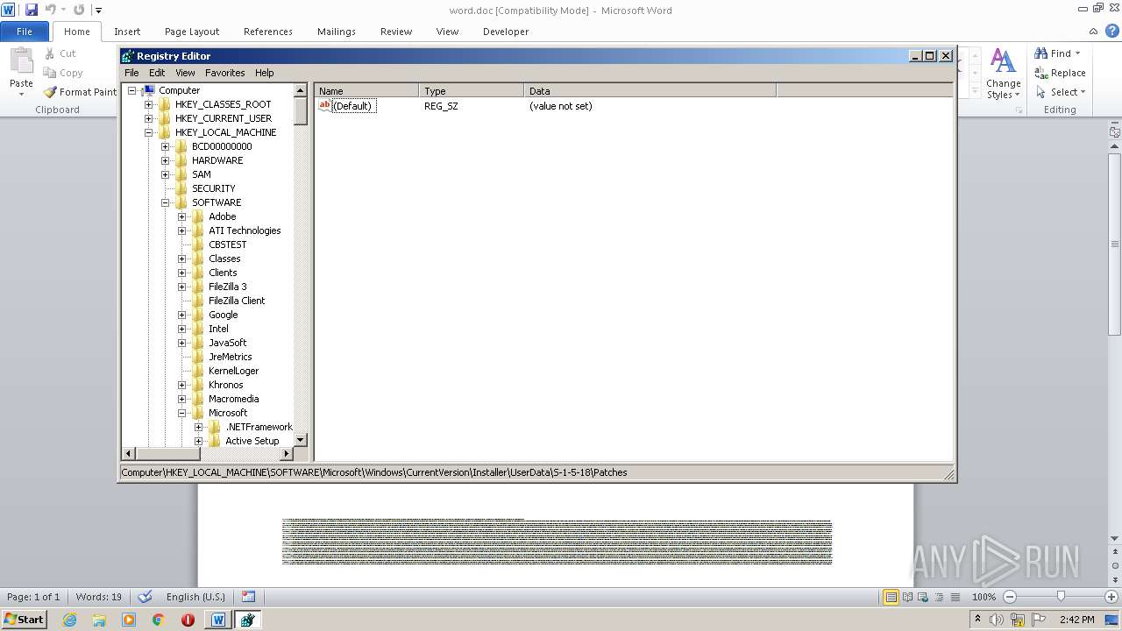Open the File tab in Word

point(25,32)
